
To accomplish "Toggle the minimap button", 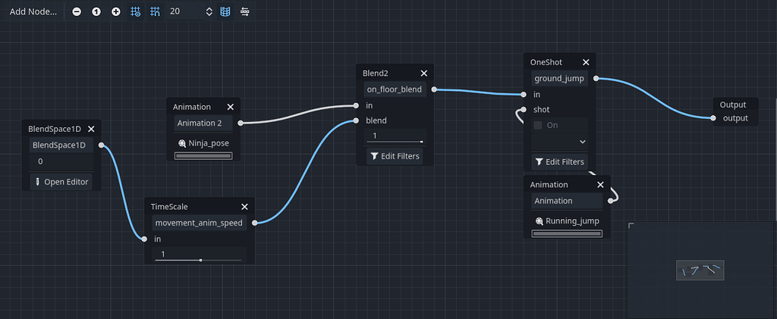I will 225,11.
